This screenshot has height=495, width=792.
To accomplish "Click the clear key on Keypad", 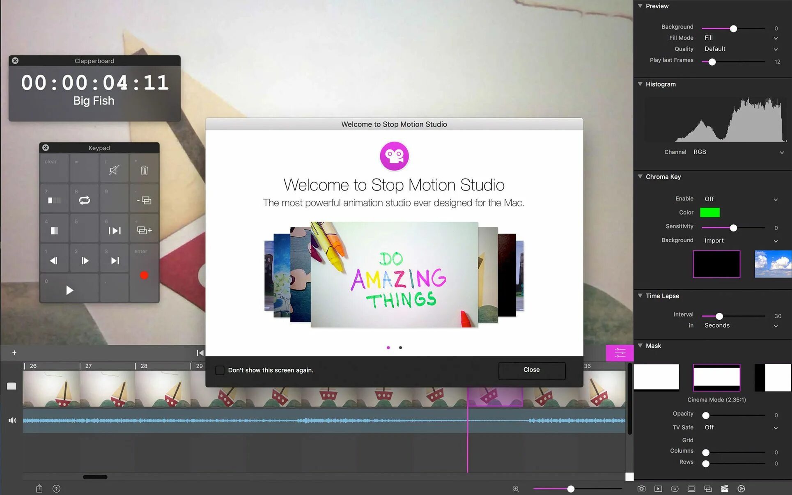I will point(54,169).
